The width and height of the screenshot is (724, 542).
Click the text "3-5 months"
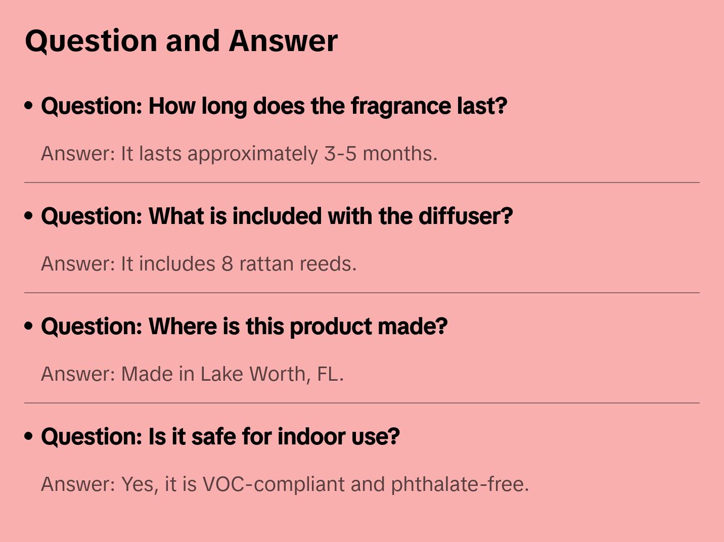(380, 154)
